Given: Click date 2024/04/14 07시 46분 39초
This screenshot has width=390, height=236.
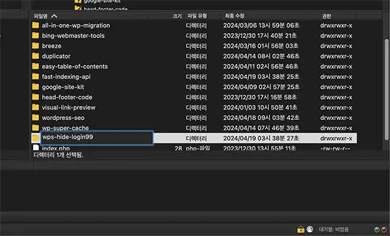Looking at the screenshot, I should coord(261,128).
